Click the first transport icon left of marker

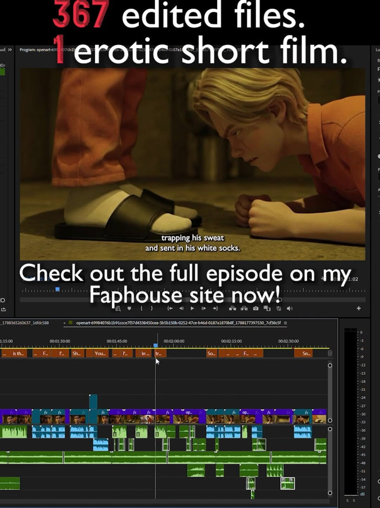pos(118,308)
